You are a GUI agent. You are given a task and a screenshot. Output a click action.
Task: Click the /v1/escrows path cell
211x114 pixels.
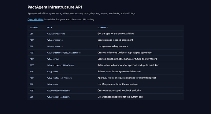[53, 59]
